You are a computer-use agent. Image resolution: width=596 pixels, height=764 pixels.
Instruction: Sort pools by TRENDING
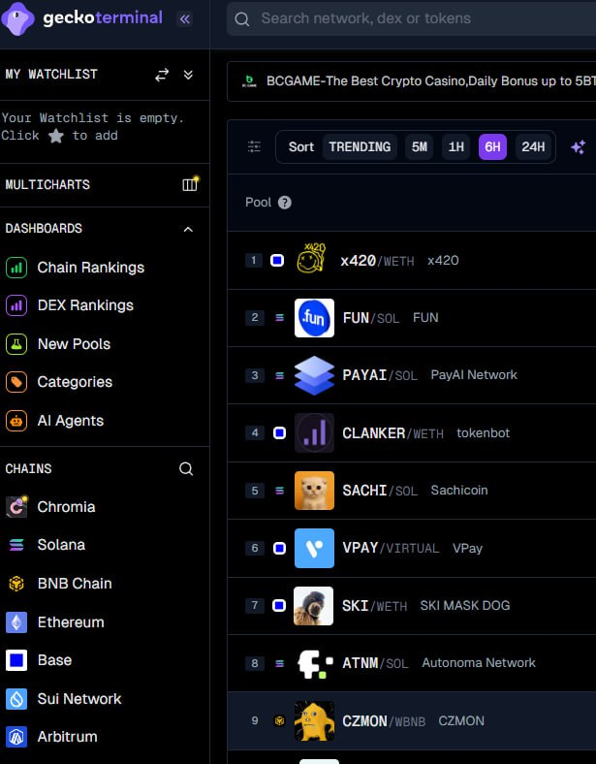360,146
